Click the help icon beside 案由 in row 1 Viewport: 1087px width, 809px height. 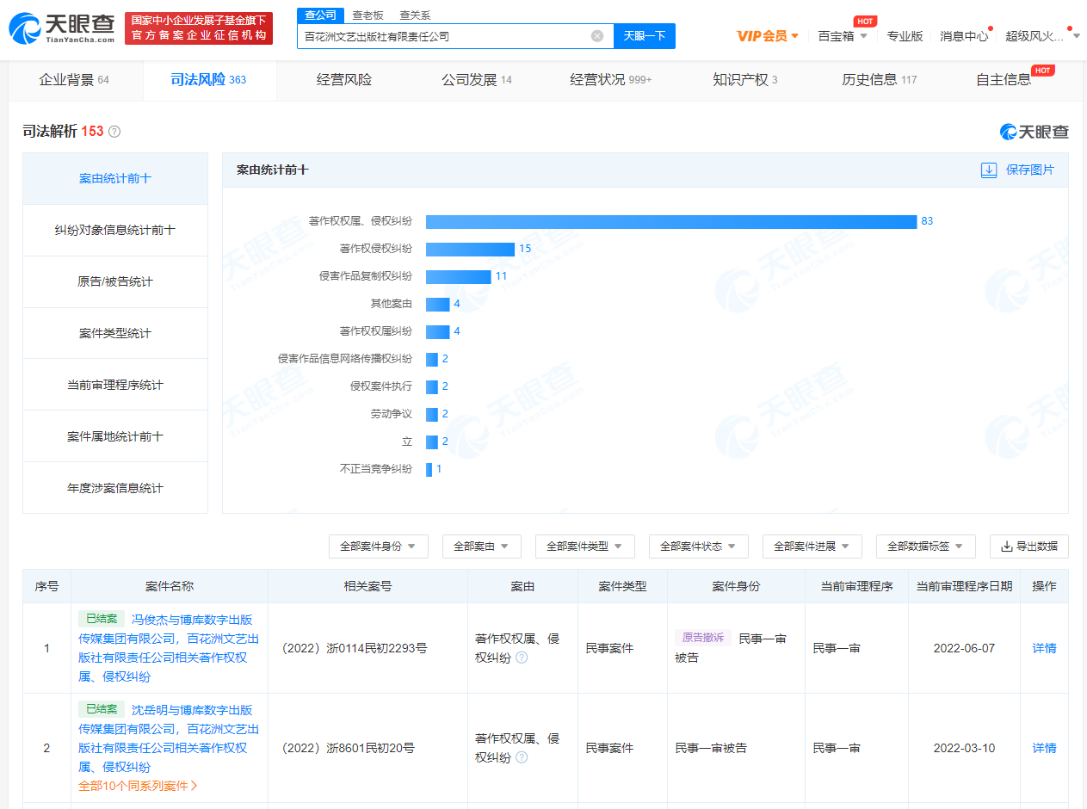[521, 658]
